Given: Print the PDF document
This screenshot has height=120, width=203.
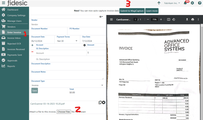Looking at the screenshot, I should point(193,19).
